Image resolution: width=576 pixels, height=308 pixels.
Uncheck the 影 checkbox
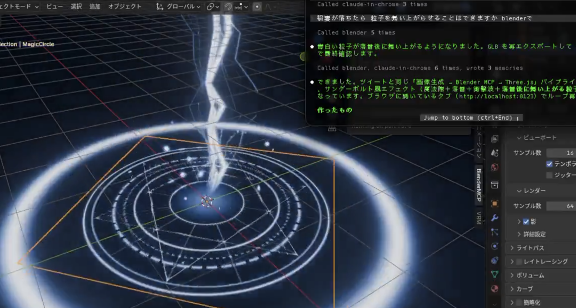pos(526,222)
